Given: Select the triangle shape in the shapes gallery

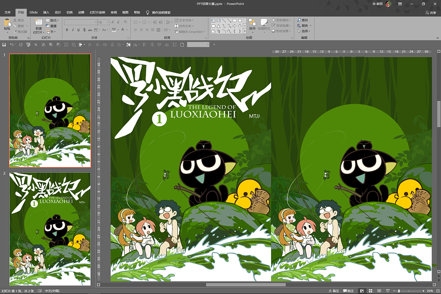Looking at the screenshot, I should click(218, 26).
